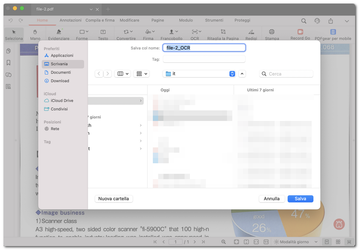Image resolution: width=359 pixels, height=250 pixels.
Task: Click the Stampa print icon
Action: 272,33
